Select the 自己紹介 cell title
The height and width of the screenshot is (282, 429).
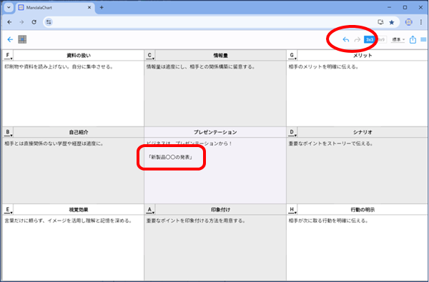(x=79, y=132)
